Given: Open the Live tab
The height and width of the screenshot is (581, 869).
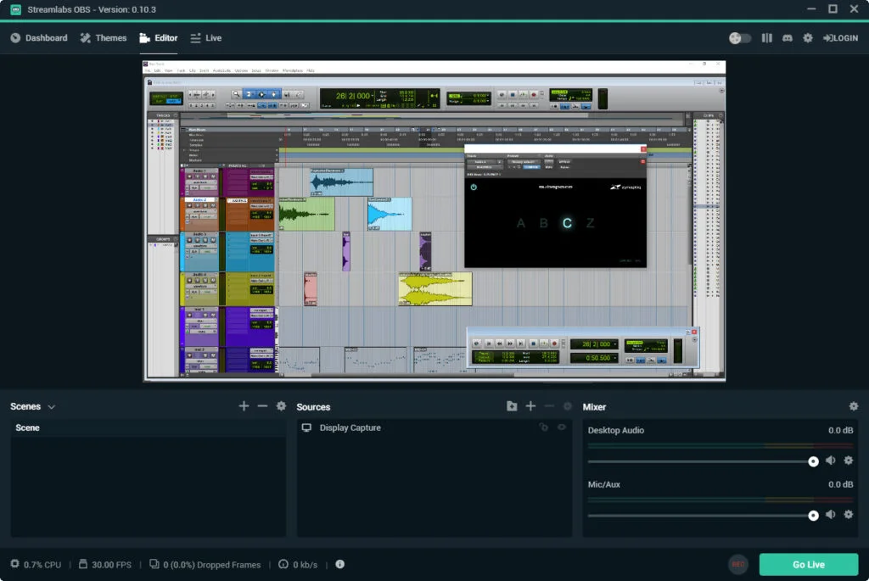Looking at the screenshot, I should point(205,37).
